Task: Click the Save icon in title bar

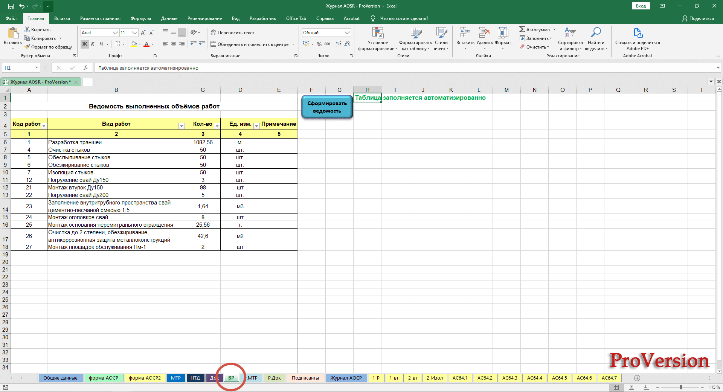Action: tap(11, 6)
